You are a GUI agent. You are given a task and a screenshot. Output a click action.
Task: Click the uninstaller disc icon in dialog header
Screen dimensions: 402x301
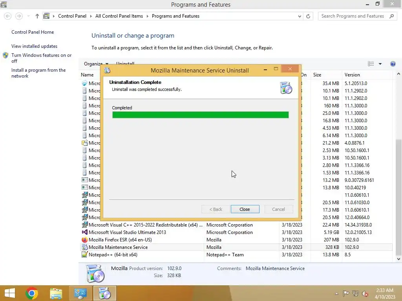coord(286,88)
